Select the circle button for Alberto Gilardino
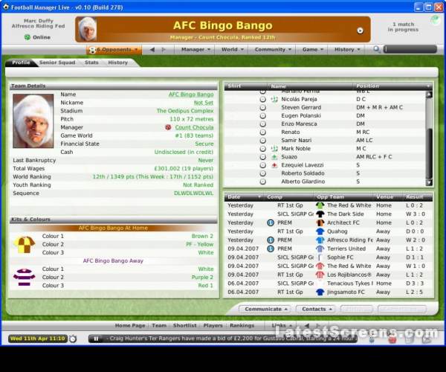 tap(263, 182)
